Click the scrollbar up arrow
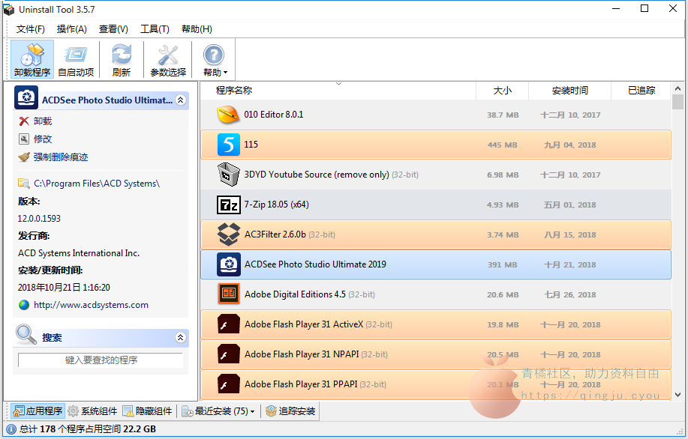The height and width of the screenshot is (439, 688). [x=677, y=88]
